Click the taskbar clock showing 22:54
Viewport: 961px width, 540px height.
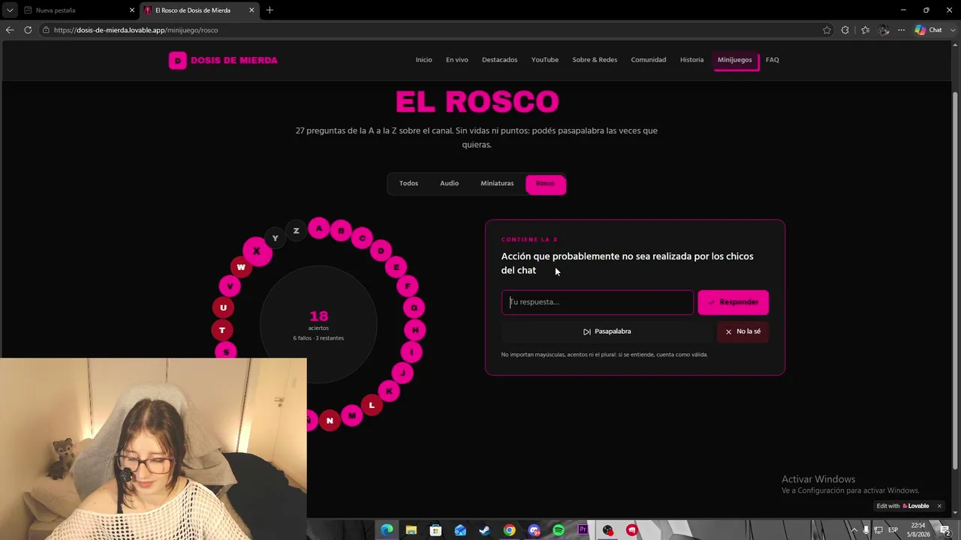click(x=918, y=530)
